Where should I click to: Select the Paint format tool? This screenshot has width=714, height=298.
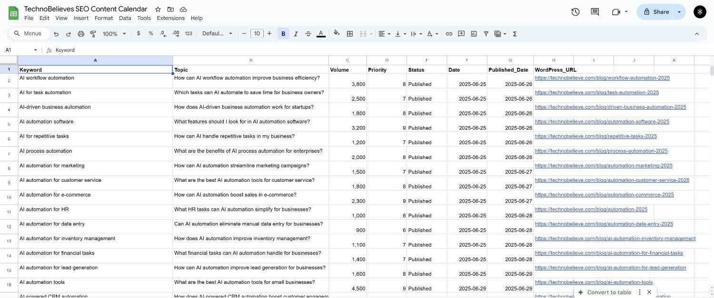click(x=93, y=34)
